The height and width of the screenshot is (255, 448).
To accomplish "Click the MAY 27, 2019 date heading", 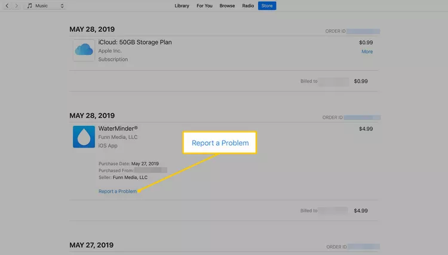I will (91, 245).
